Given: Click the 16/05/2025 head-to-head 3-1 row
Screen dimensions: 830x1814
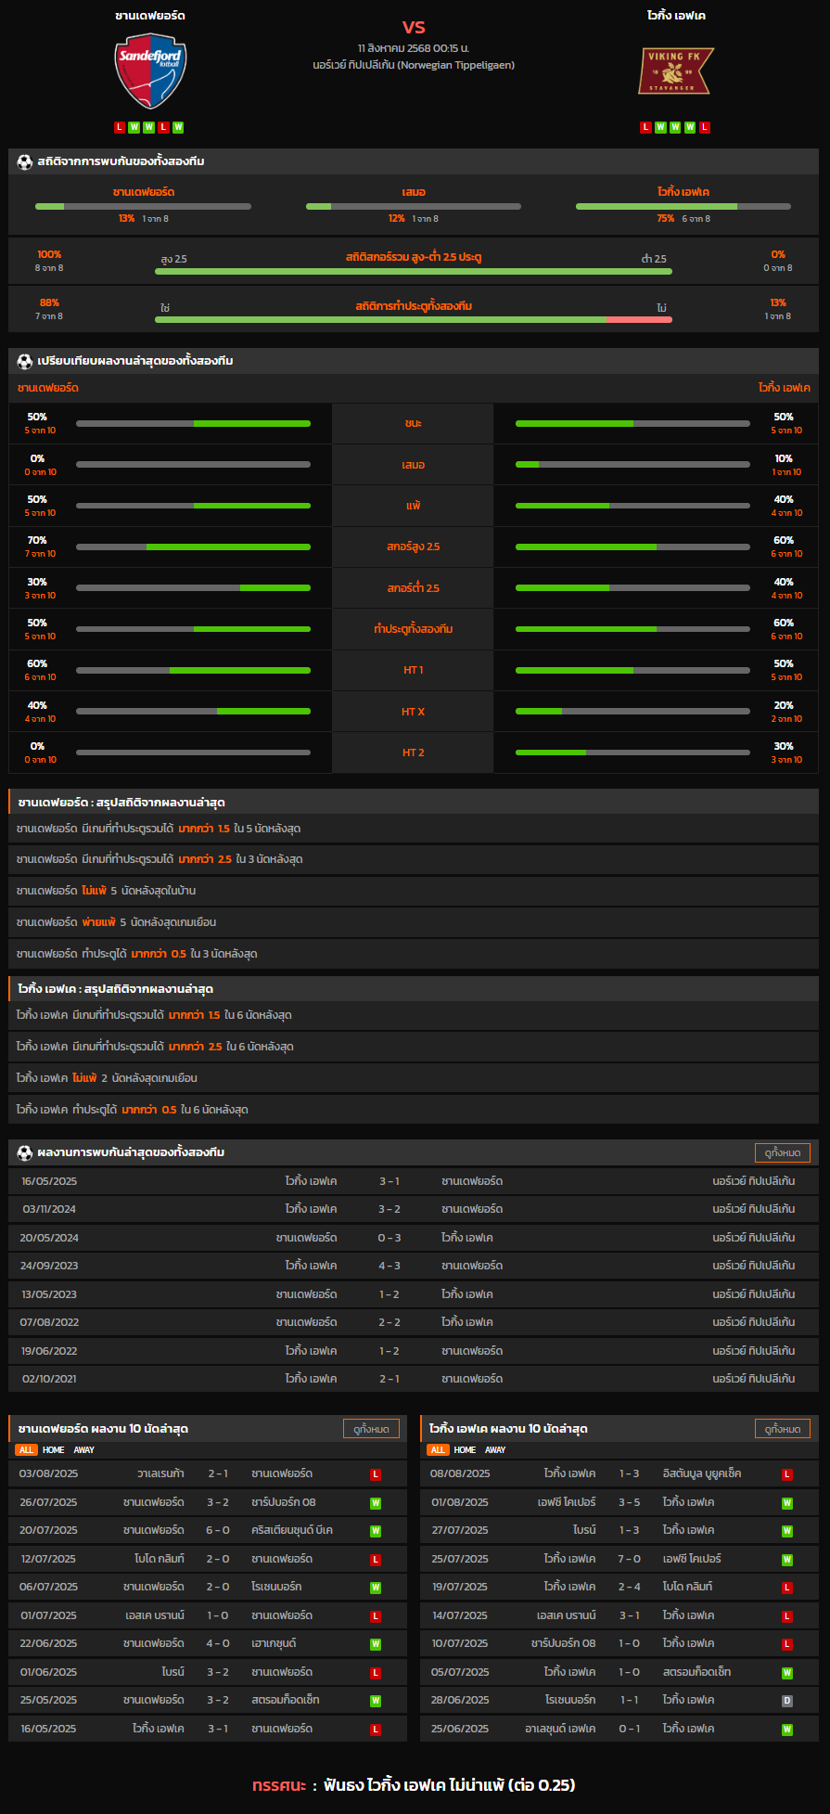Looking at the screenshot, I should pos(414,1181).
